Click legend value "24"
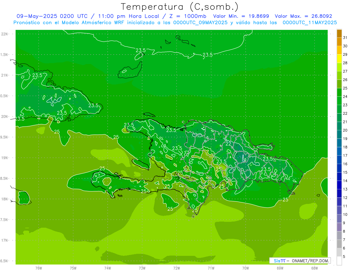Viewport: 353px width, 272px height. pos(345,97)
